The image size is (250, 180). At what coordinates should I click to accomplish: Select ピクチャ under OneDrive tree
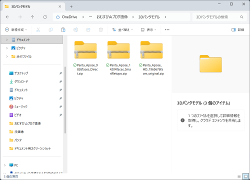click(21, 48)
